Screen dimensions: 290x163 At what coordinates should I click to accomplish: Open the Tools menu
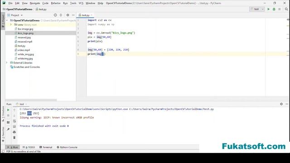73,3
